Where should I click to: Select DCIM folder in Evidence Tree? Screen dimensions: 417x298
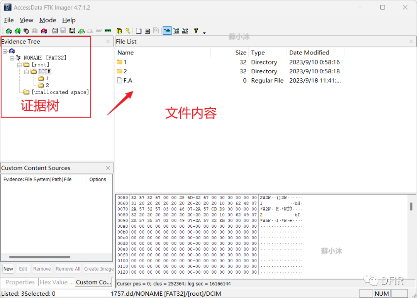pyautogui.click(x=44, y=71)
